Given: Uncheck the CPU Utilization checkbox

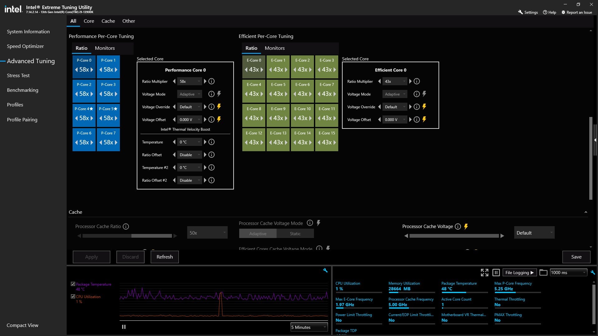Looking at the screenshot, I should tap(73, 296).
